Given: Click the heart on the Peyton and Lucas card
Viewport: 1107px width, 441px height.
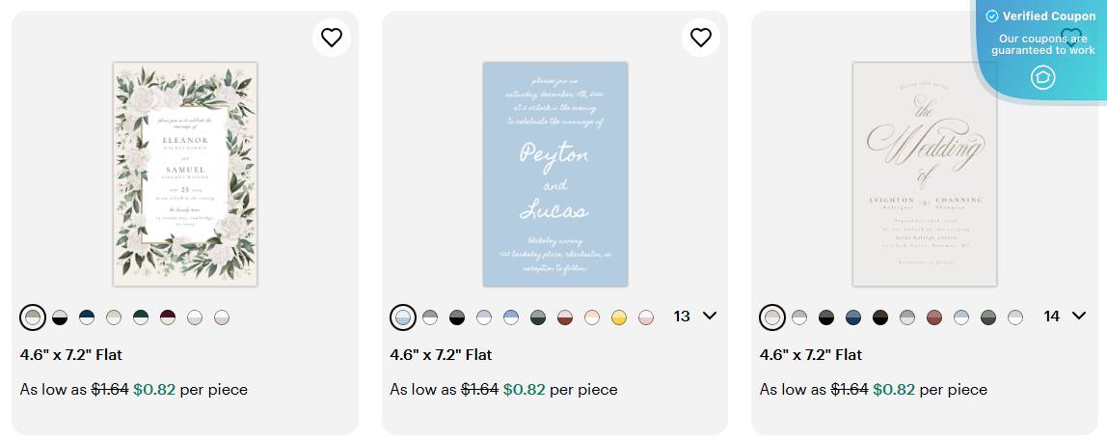Looking at the screenshot, I should tap(701, 38).
